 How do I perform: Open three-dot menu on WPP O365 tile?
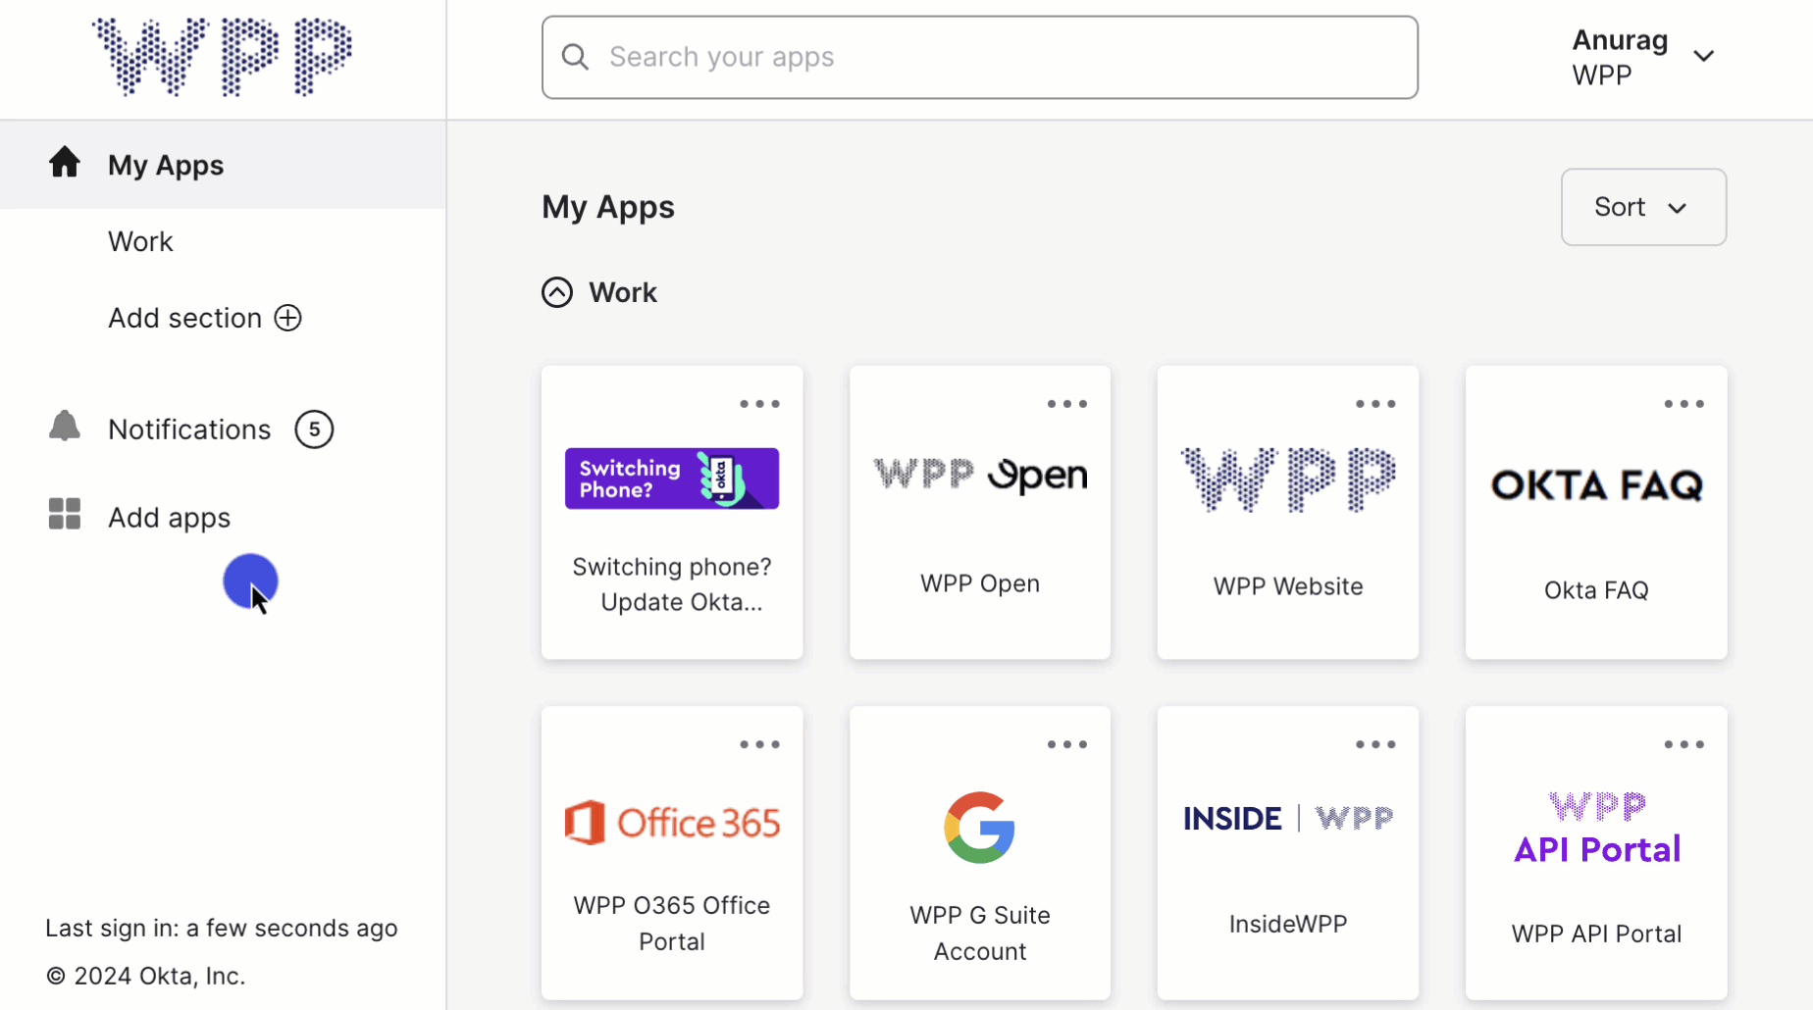tap(759, 744)
